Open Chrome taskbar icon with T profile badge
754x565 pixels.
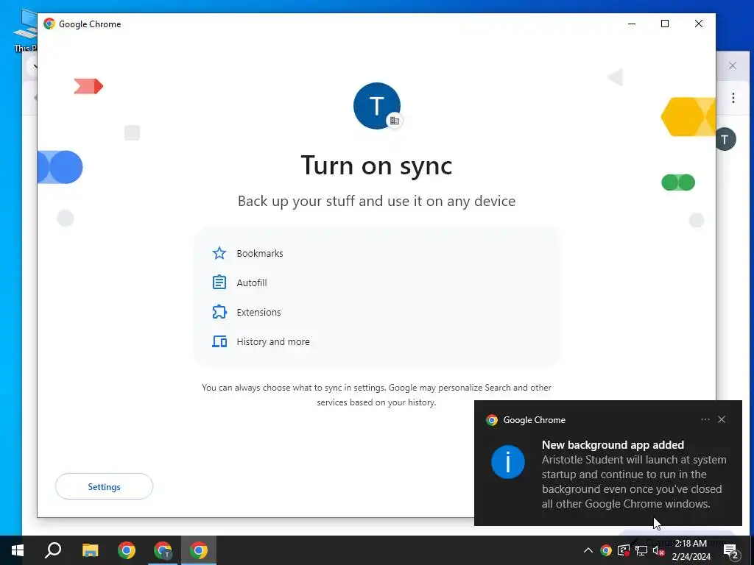tap(163, 550)
